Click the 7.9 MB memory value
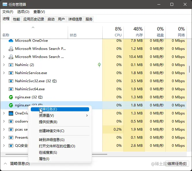192x171 pixels. (x=137, y=41)
